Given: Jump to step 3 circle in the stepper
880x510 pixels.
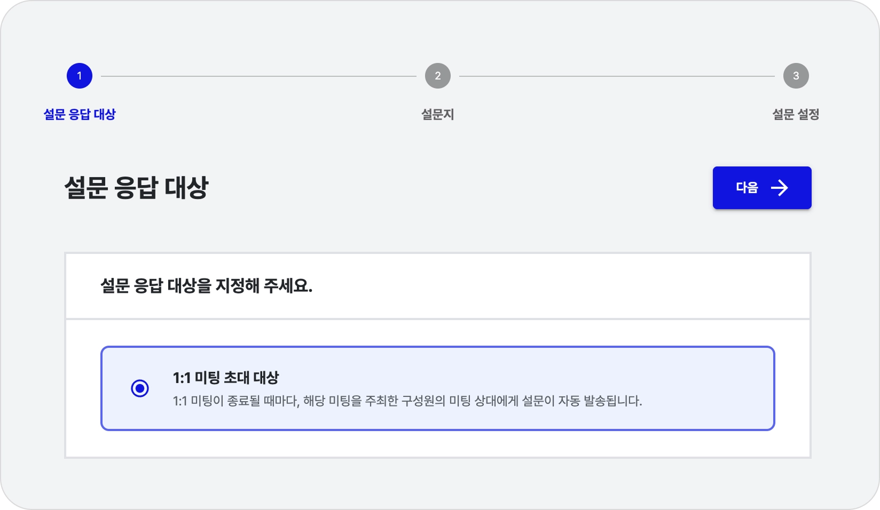Looking at the screenshot, I should click(796, 76).
